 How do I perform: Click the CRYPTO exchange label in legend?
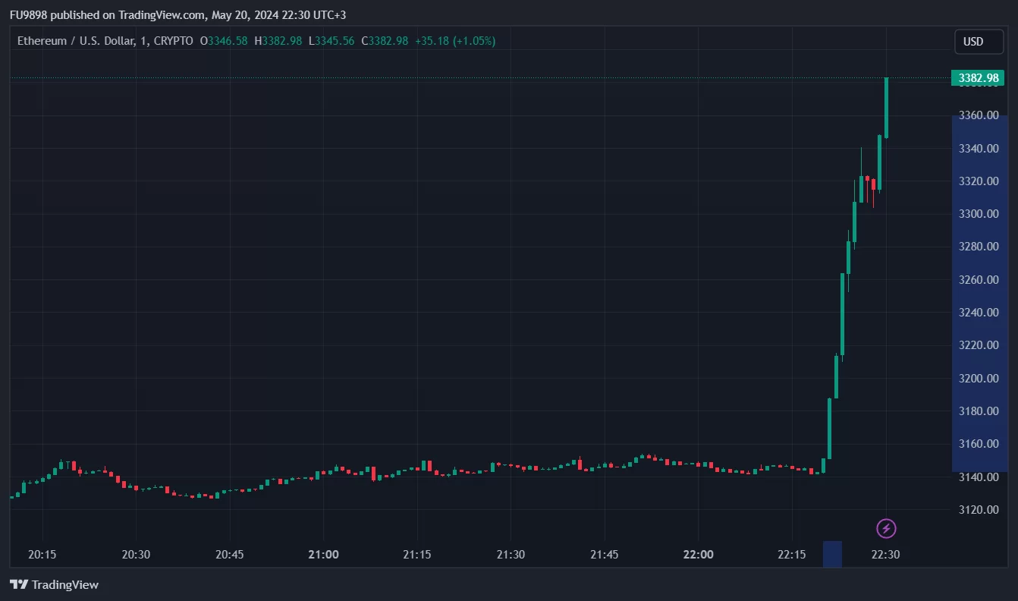tap(173, 41)
